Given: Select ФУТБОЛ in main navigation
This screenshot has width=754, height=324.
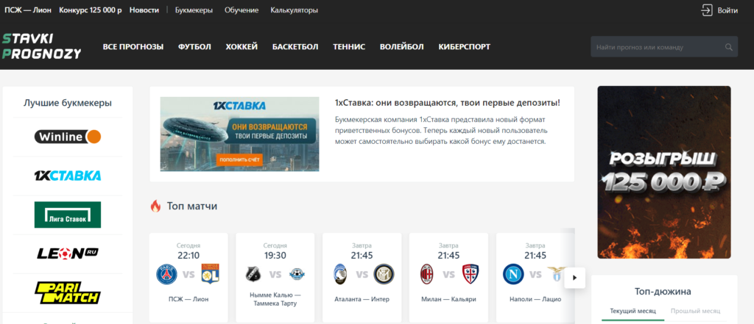Looking at the screenshot, I should point(194,46).
